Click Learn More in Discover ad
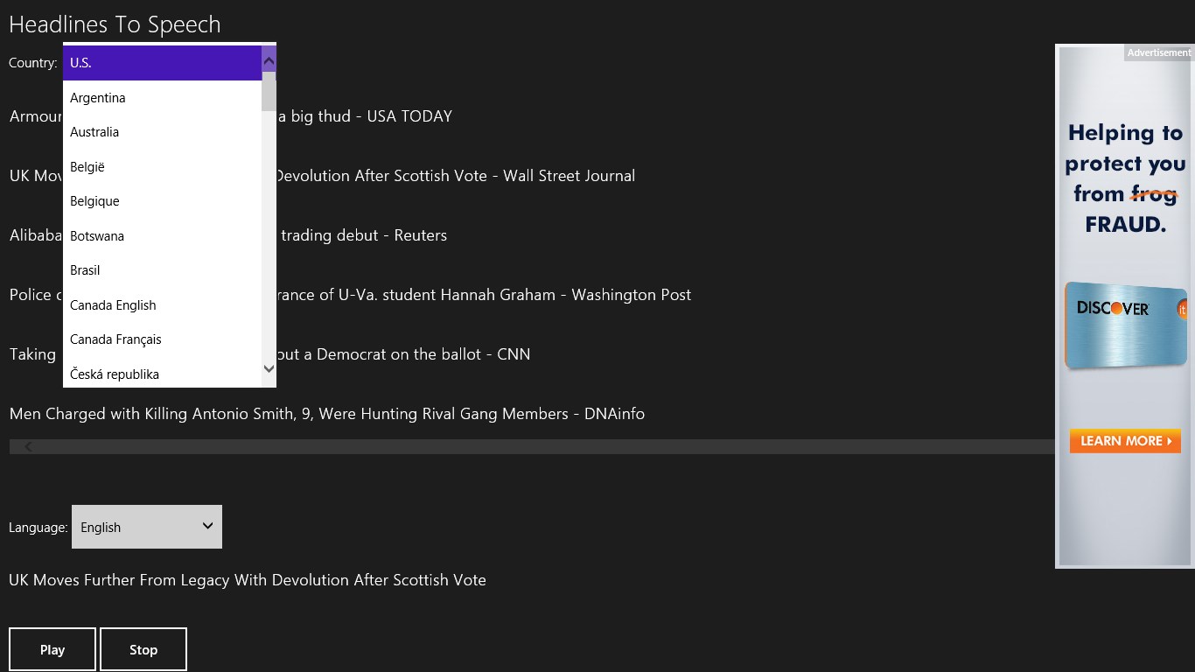This screenshot has height=672, width=1195. [x=1125, y=441]
